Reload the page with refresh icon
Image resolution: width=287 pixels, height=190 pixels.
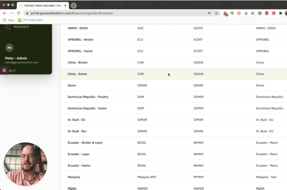tap(18, 13)
